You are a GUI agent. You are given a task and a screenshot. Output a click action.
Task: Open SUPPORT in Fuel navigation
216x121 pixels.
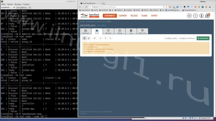(x=154, y=16)
